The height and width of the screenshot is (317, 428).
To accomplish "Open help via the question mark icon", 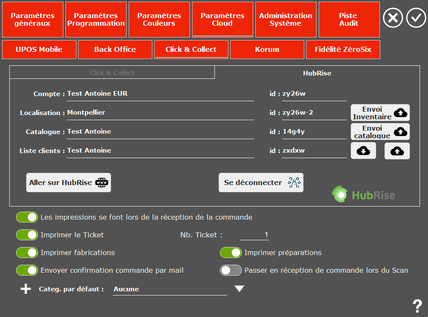I will [417, 306].
